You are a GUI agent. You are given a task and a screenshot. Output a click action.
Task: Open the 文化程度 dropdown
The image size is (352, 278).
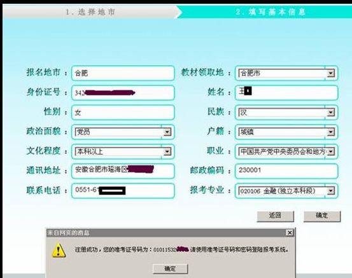tap(167, 151)
